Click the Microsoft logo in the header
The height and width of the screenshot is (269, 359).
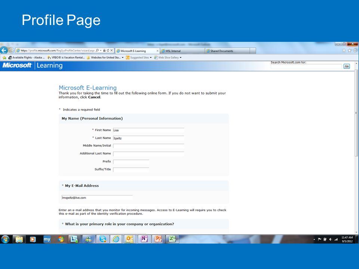[x=17, y=65]
